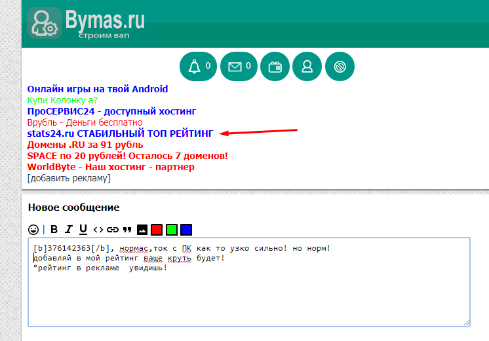Click the [добавить рекламу] link

pos(69,178)
